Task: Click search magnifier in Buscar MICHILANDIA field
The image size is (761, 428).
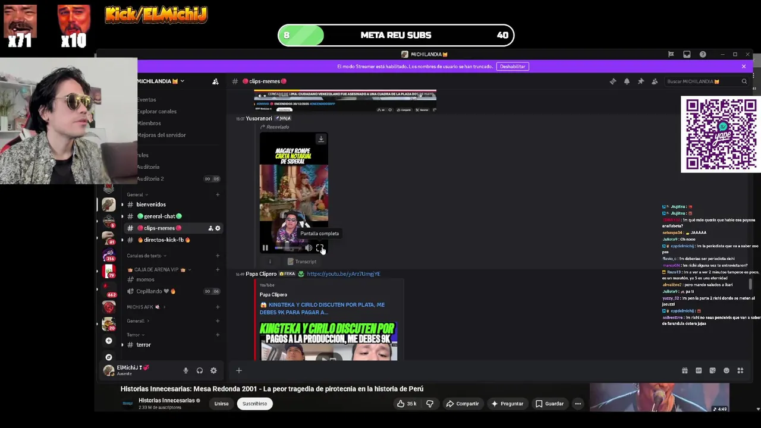Action: click(744, 81)
